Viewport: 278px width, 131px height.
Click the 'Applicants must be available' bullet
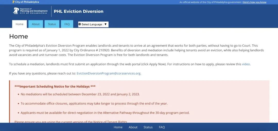click(x=105, y=113)
